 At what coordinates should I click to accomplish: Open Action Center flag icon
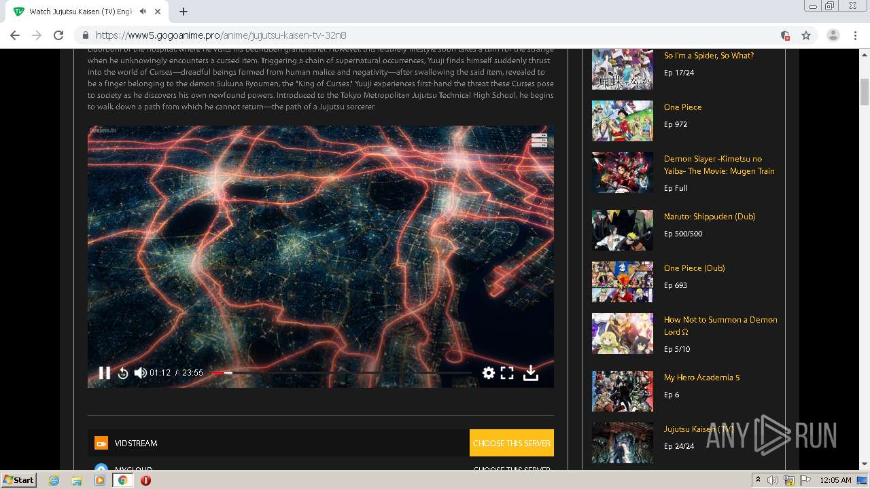(x=805, y=480)
